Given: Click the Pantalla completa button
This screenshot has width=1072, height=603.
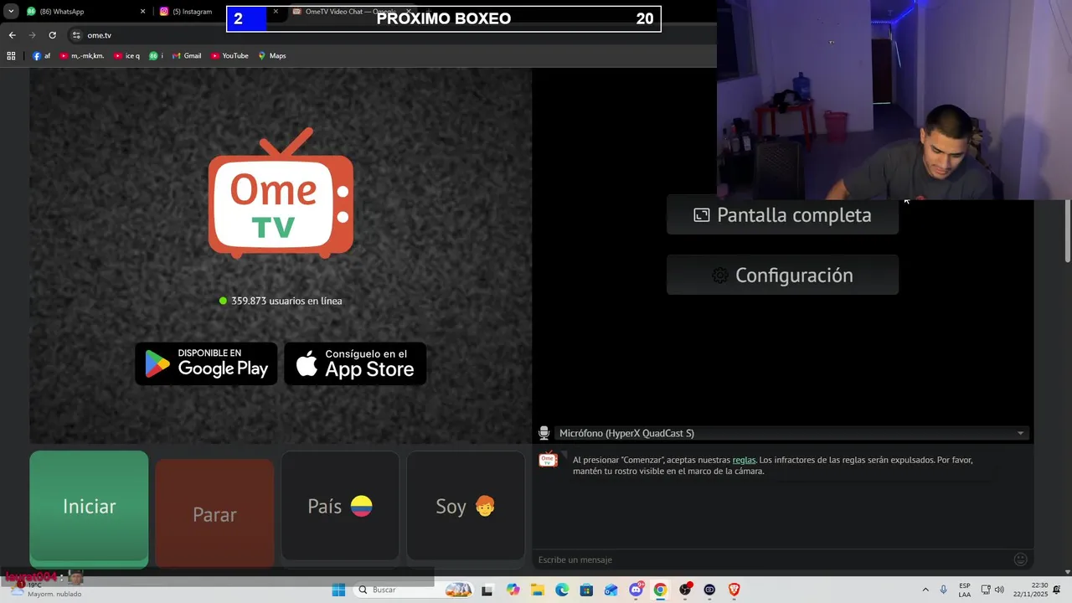Looking at the screenshot, I should (782, 215).
